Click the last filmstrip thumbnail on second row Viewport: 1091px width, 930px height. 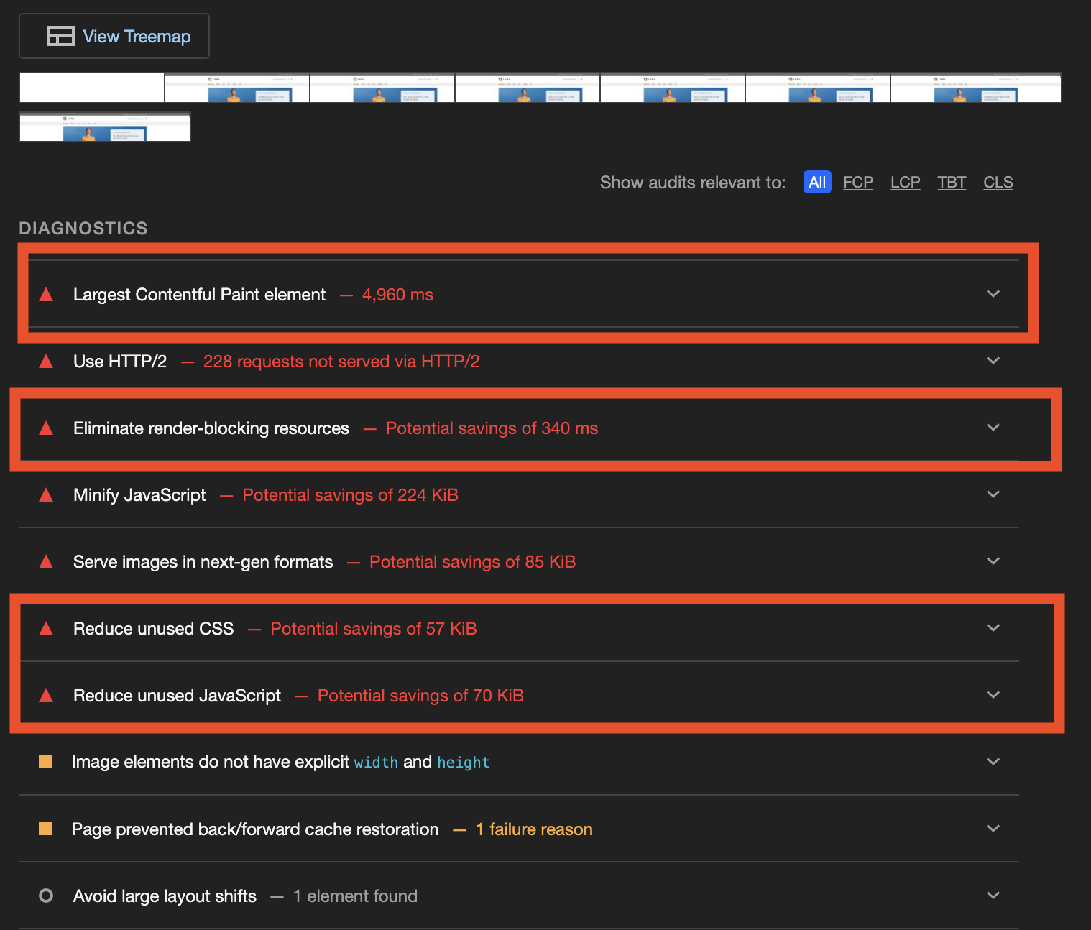[x=105, y=128]
